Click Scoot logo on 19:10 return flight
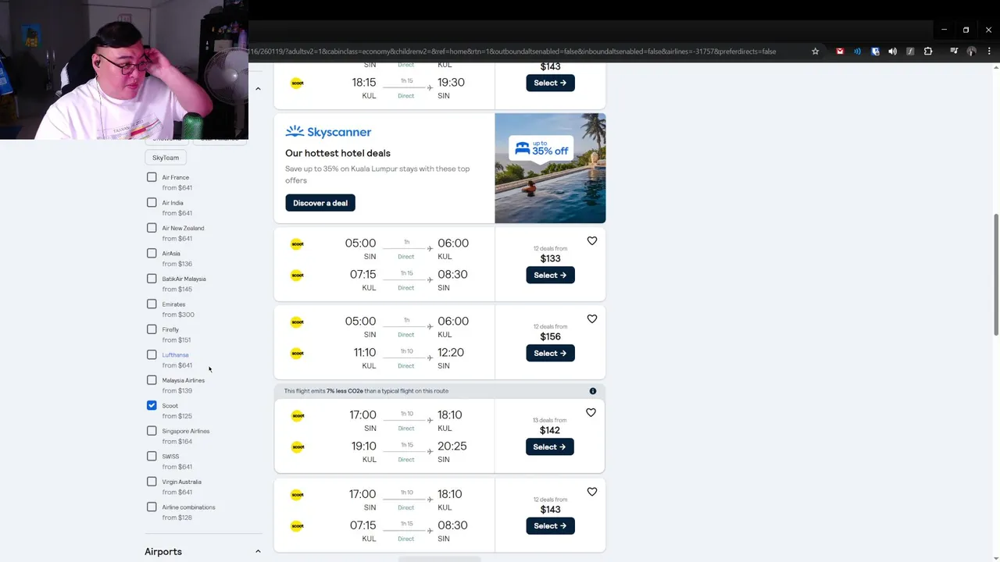The height and width of the screenshot is (562, 1000). (297, 447)
